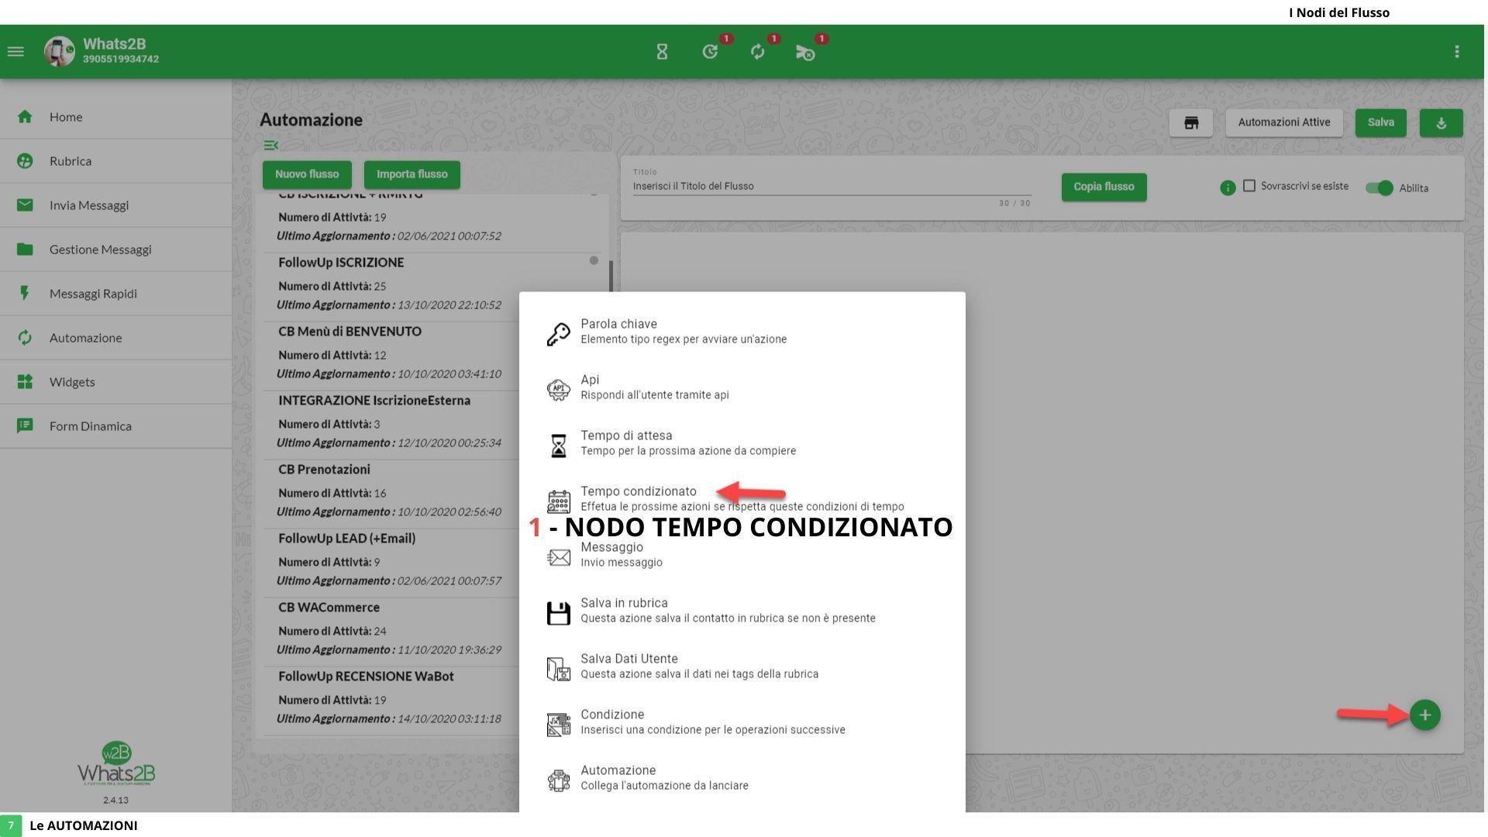The height and width of the screenshot is (837, 1488).
Task: Click the Invia Messaggi envelope icon
Action: (x=25, y=205)
